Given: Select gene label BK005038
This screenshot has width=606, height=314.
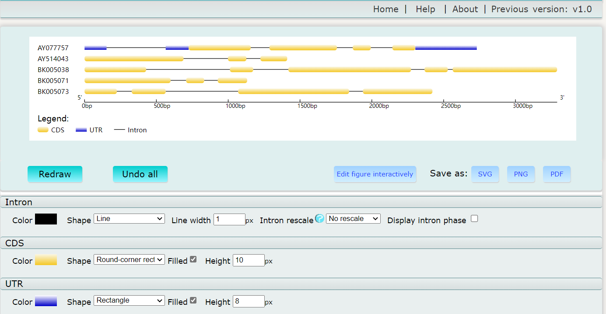Looking at the screenshot, I should (53, 70).
